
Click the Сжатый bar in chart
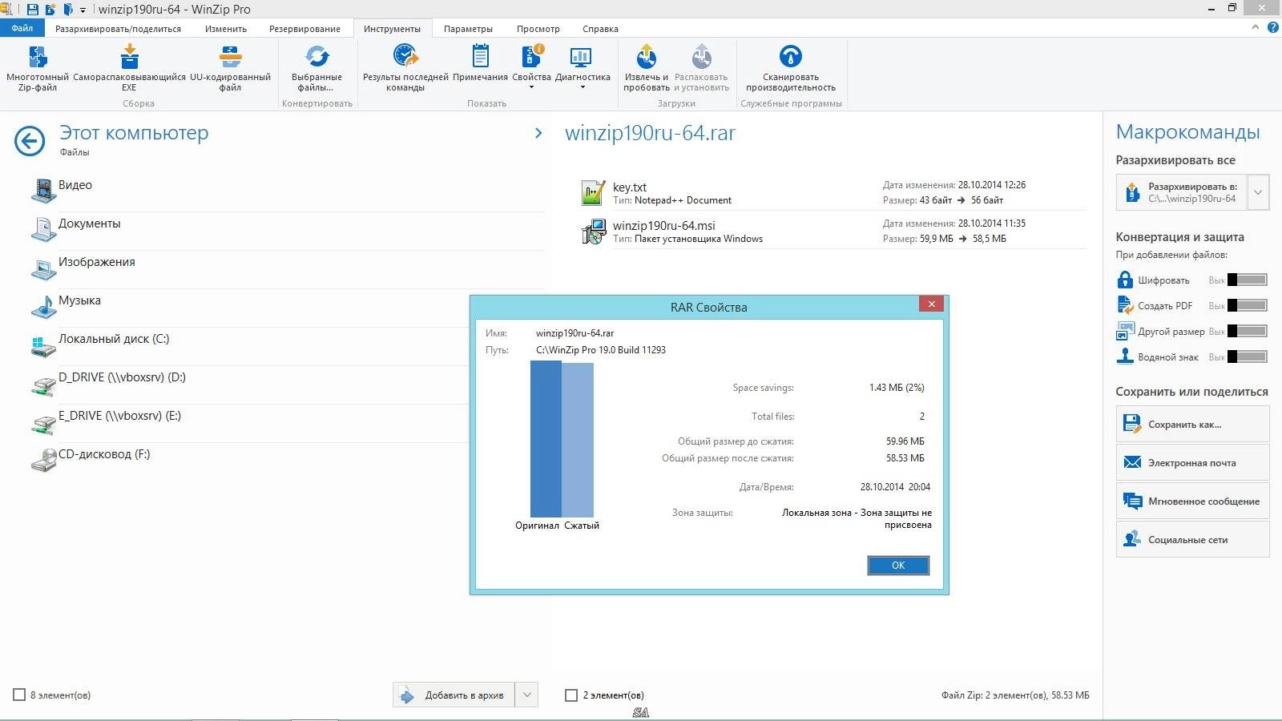pyautogui.click(x=578, y=440)
